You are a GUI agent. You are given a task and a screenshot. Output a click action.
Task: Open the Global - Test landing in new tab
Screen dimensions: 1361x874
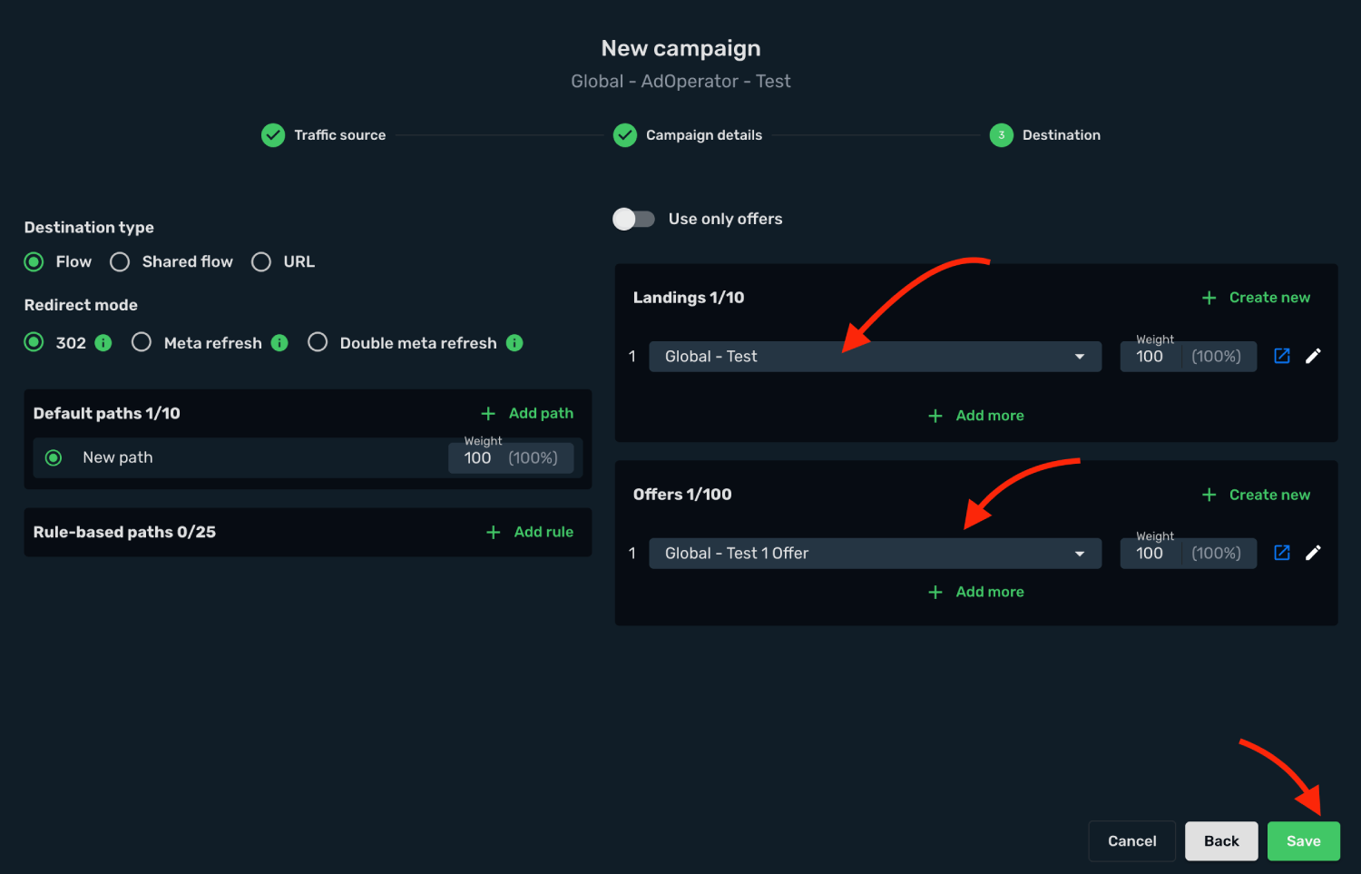(x=1282, y=356)
